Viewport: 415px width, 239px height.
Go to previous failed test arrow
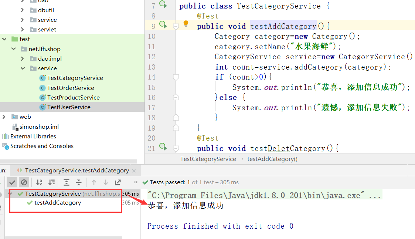94,182
